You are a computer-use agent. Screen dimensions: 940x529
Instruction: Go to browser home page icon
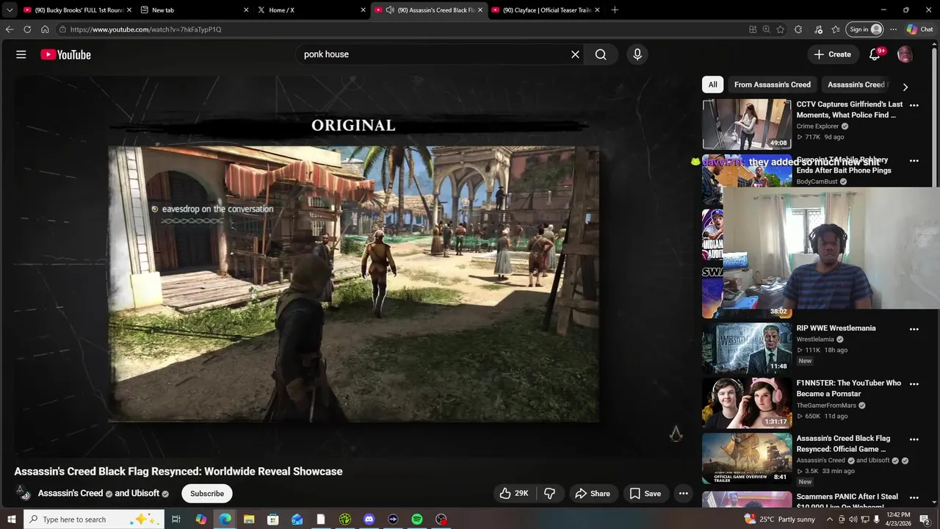45,29
